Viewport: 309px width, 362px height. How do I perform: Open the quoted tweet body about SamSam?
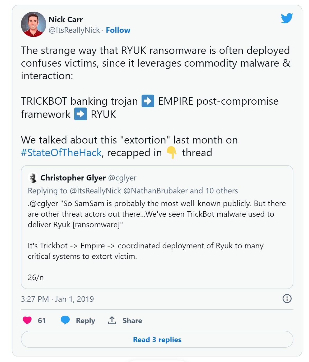pos(157,214)
